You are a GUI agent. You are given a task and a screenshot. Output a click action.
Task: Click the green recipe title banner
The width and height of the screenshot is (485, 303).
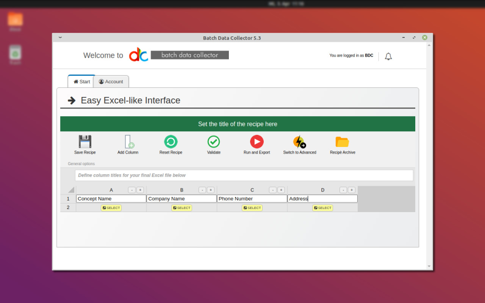237,124
